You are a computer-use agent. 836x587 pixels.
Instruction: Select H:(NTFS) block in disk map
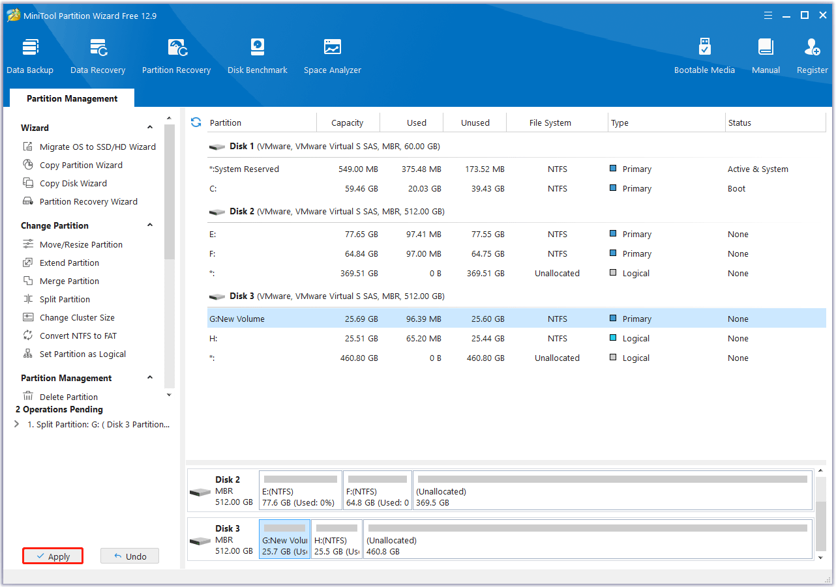point(336,539)
